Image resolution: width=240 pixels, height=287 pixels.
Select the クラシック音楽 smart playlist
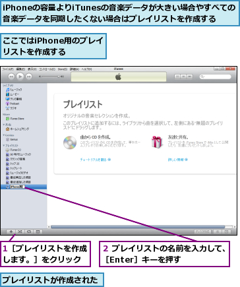(15, 159)
